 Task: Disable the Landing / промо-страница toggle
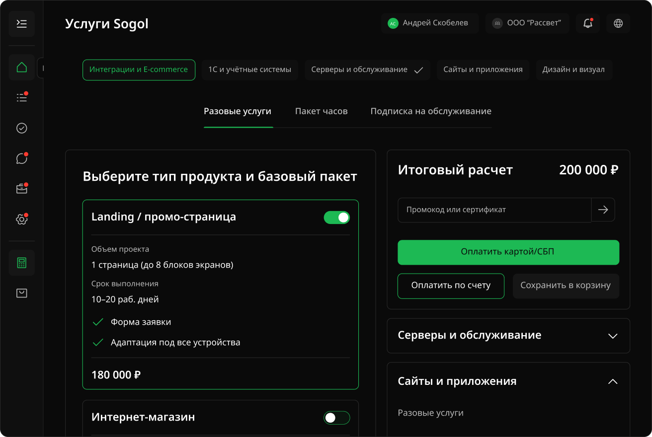tap(337, 218)
